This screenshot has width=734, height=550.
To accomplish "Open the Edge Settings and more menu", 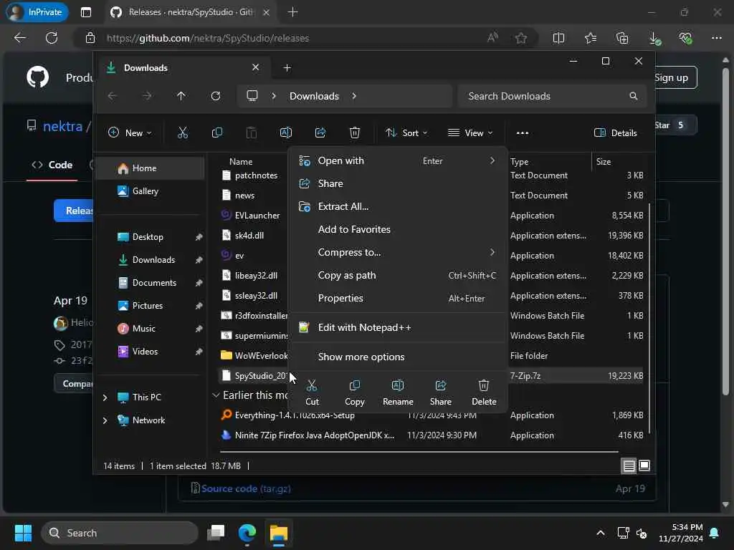I will click(717, 38).
